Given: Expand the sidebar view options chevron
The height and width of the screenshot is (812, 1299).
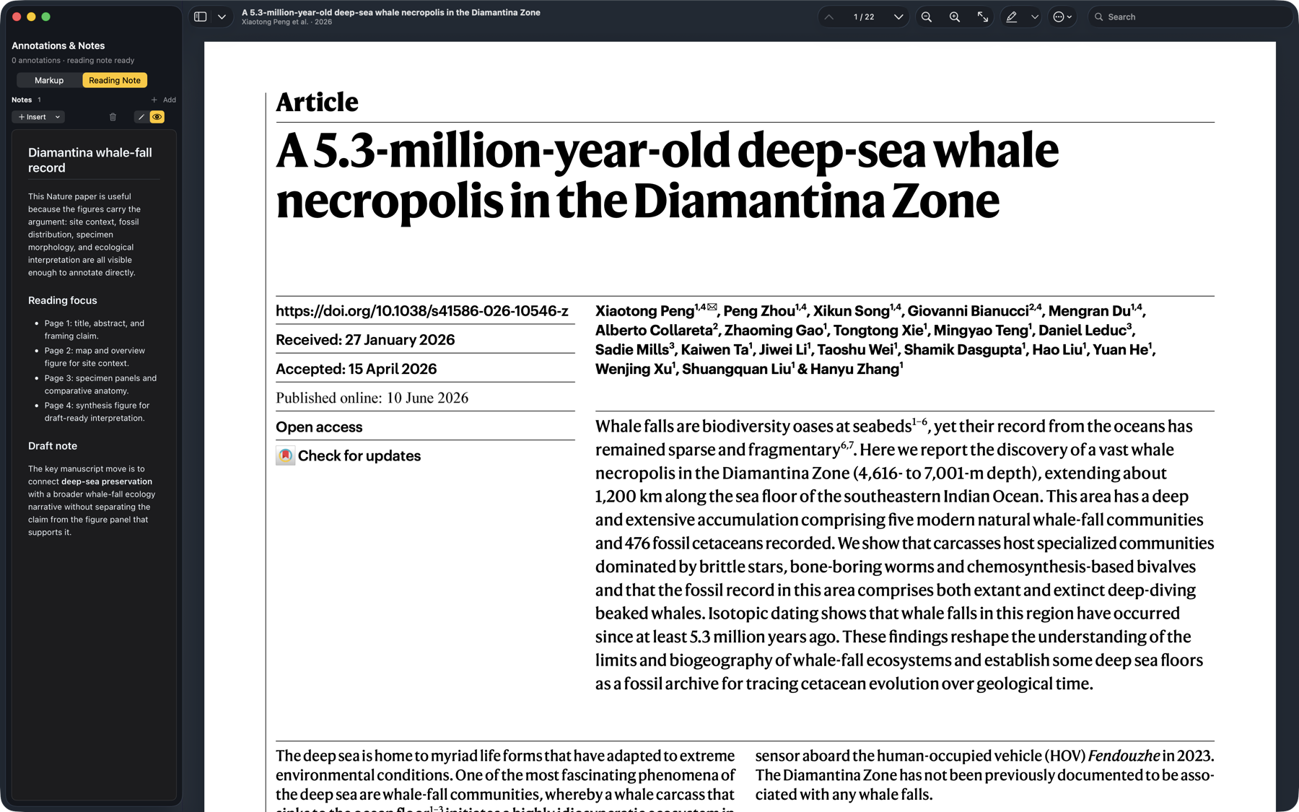Looking at the screenshot, I should pos(222,17).
